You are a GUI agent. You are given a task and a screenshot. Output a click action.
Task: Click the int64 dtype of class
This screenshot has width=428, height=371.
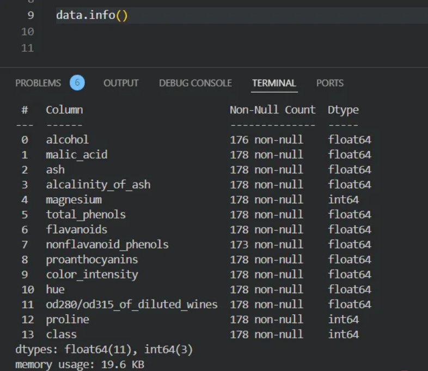[343, 334]
